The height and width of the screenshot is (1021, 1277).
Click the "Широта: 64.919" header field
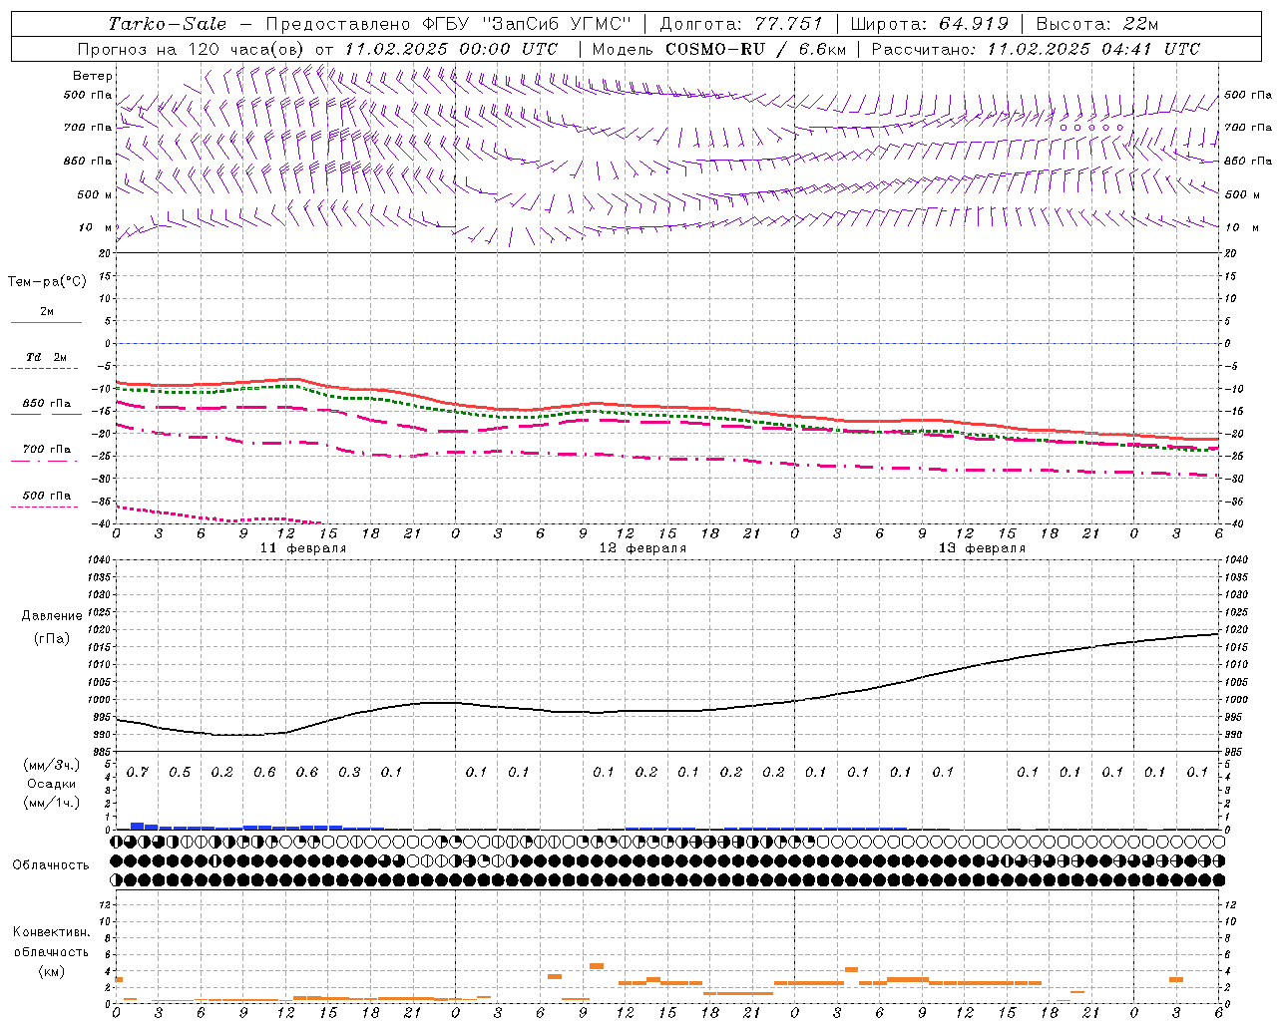929,24
